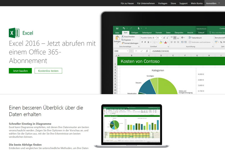Image resolution: width=225 pixels, height=150 pixels.
Task: Open the font size 10 dropdown
Action: point(161,38)
